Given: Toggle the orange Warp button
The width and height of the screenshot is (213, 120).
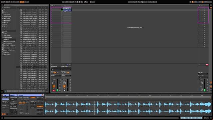Looking at the screenshot, I should (33, 97).
